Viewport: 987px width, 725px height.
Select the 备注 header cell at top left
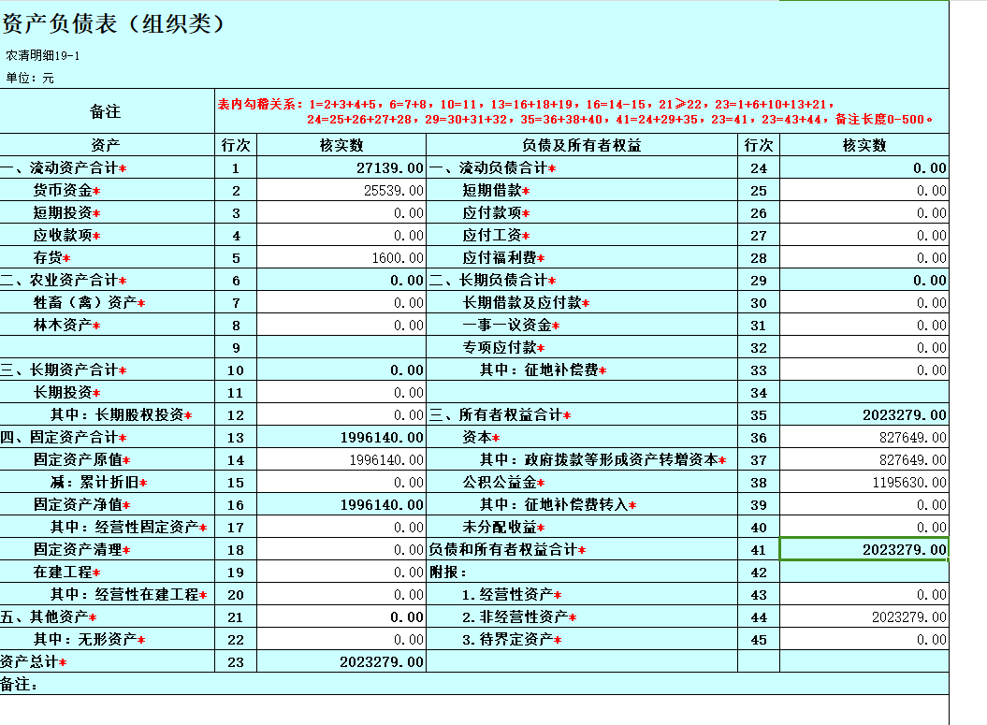click(x=107, y=111)
